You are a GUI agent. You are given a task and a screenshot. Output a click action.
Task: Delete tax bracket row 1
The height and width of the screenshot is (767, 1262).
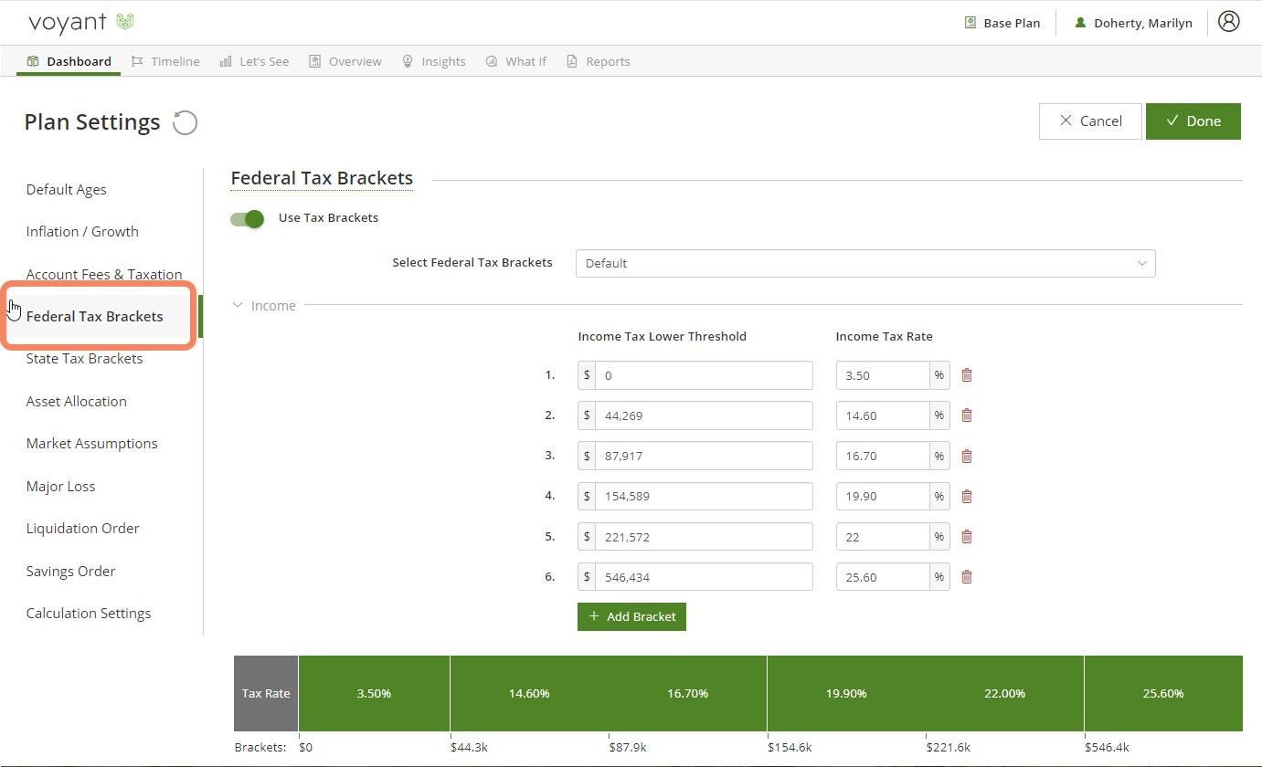(967, 375)
